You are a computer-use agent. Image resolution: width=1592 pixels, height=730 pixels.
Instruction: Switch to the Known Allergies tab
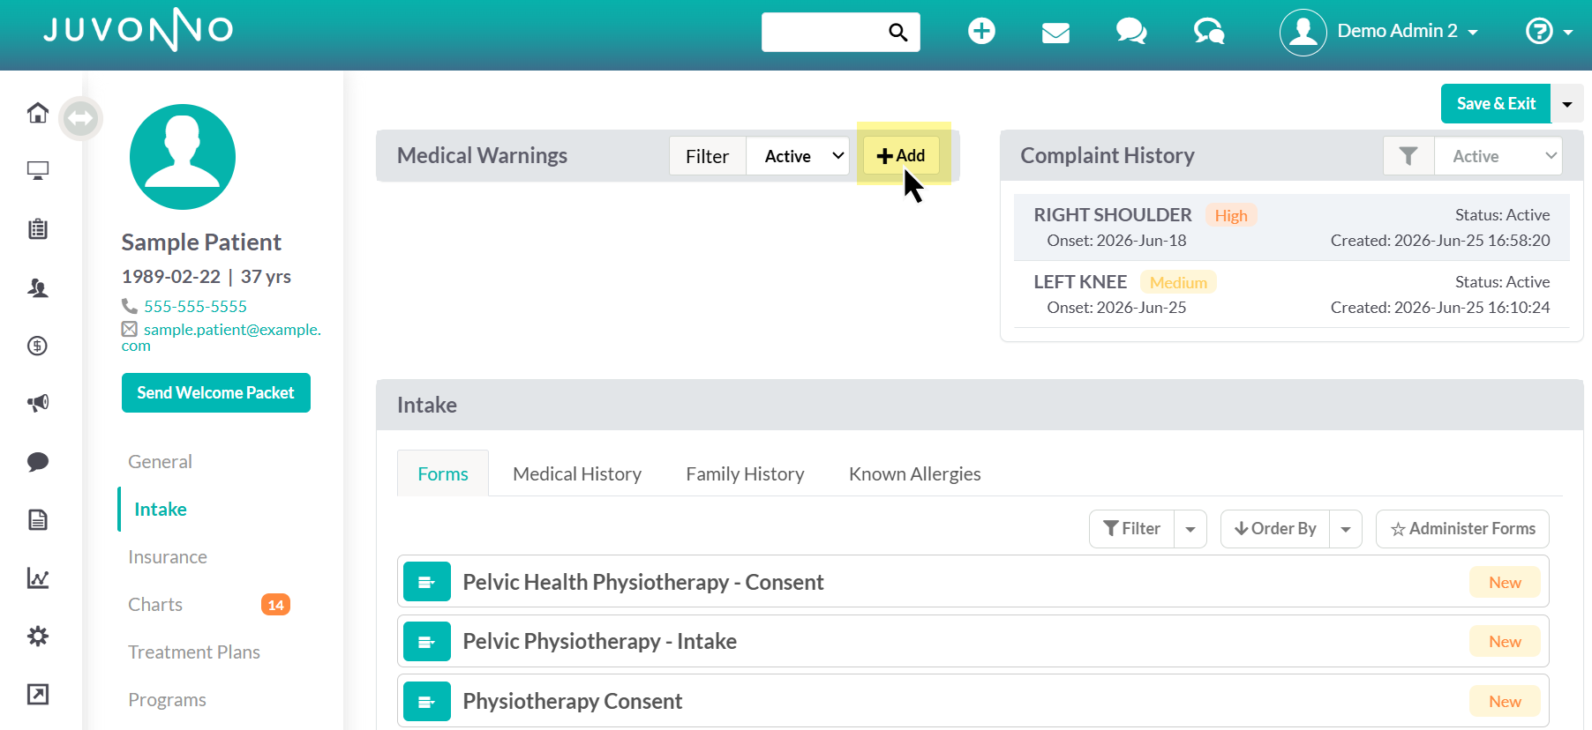click(914, 473)
